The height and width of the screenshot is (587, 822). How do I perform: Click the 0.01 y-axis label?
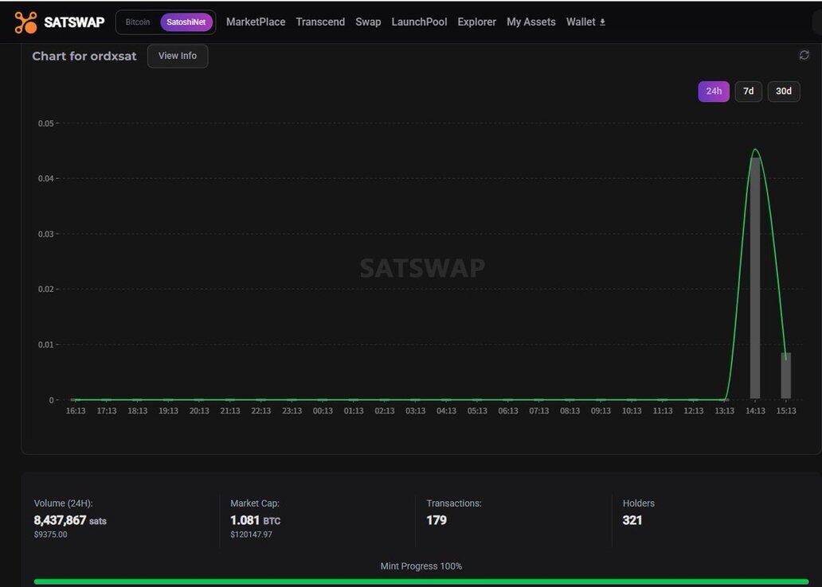click(x=45, y=344)
